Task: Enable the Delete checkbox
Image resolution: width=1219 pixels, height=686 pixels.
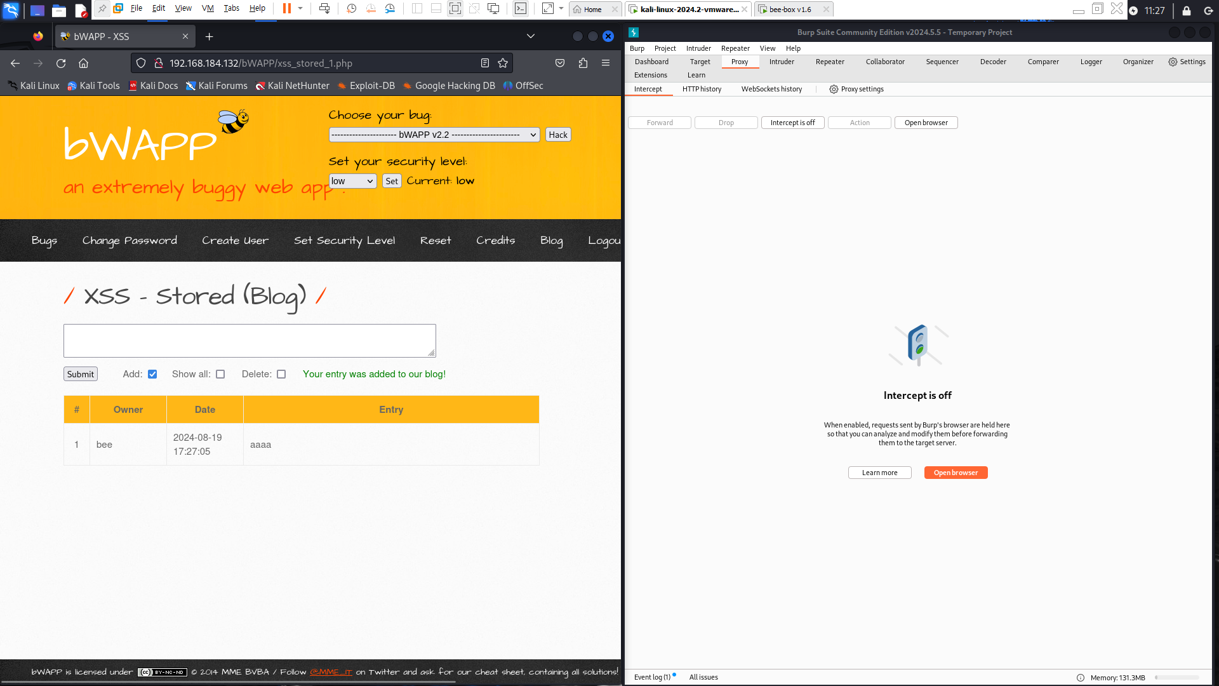Action: click(x=281, y=374)
